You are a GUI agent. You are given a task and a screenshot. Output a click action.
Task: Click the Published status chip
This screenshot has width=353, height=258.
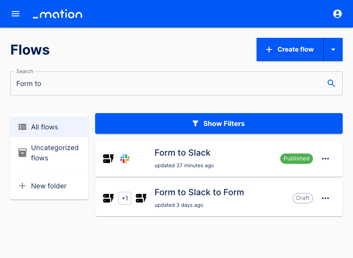click(296, 159)
